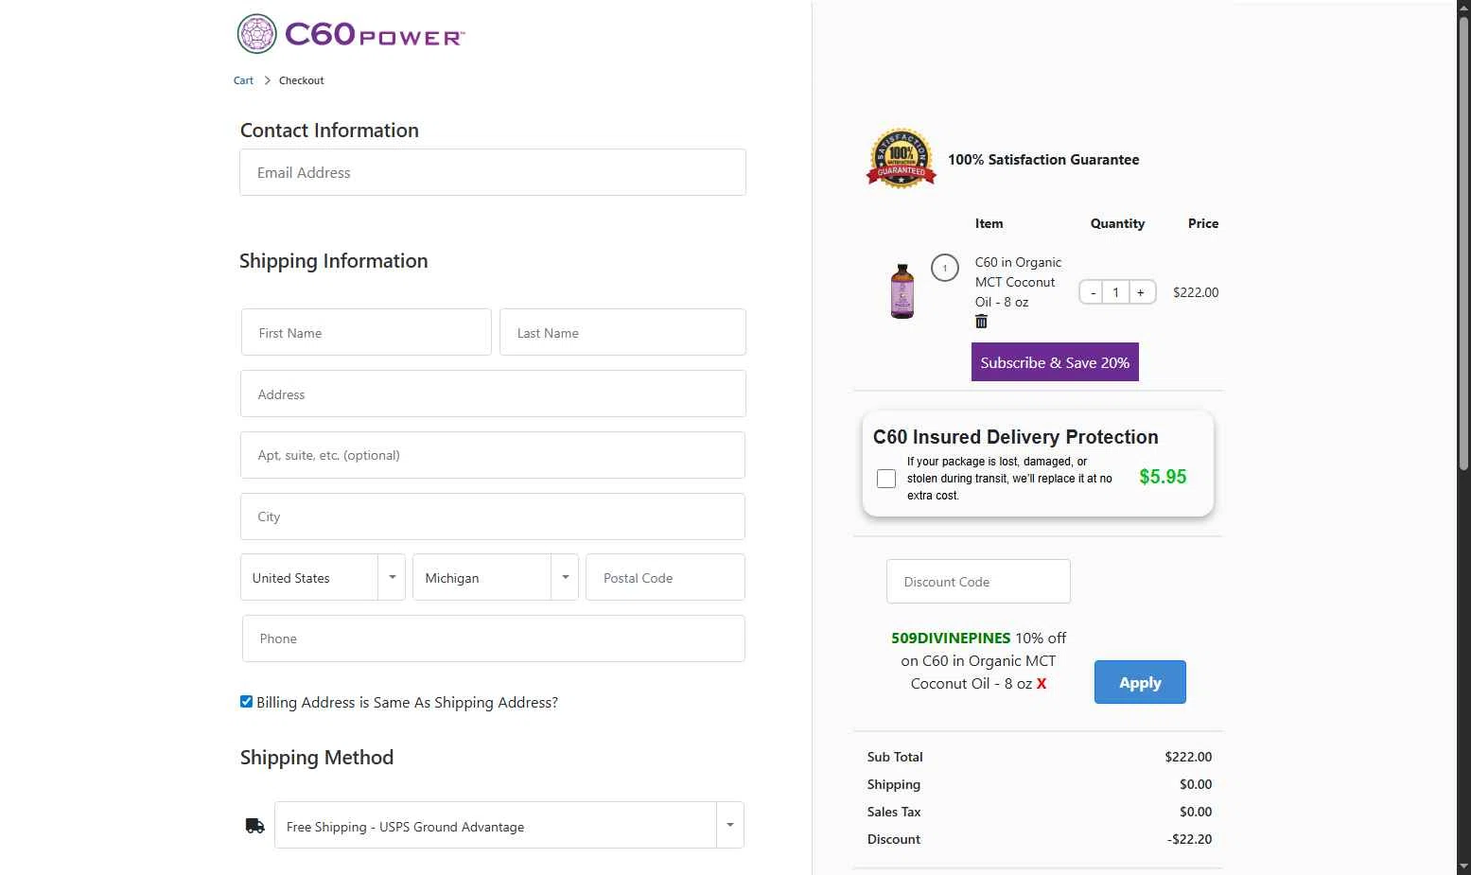Select the Address input field

click(493, 394)
